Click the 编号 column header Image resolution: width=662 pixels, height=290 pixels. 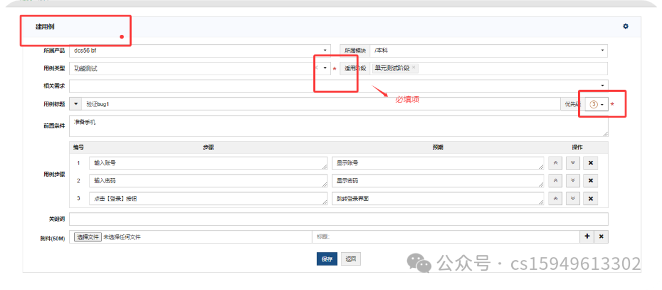point(78,147)
